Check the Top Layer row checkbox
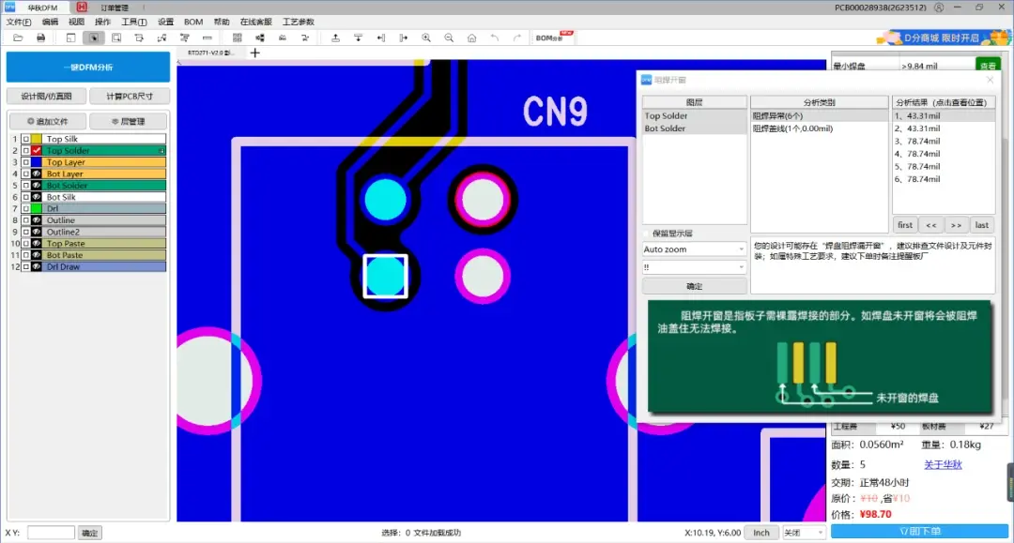The width and height of the screenshot is (1014, 543). coord(26,162)
